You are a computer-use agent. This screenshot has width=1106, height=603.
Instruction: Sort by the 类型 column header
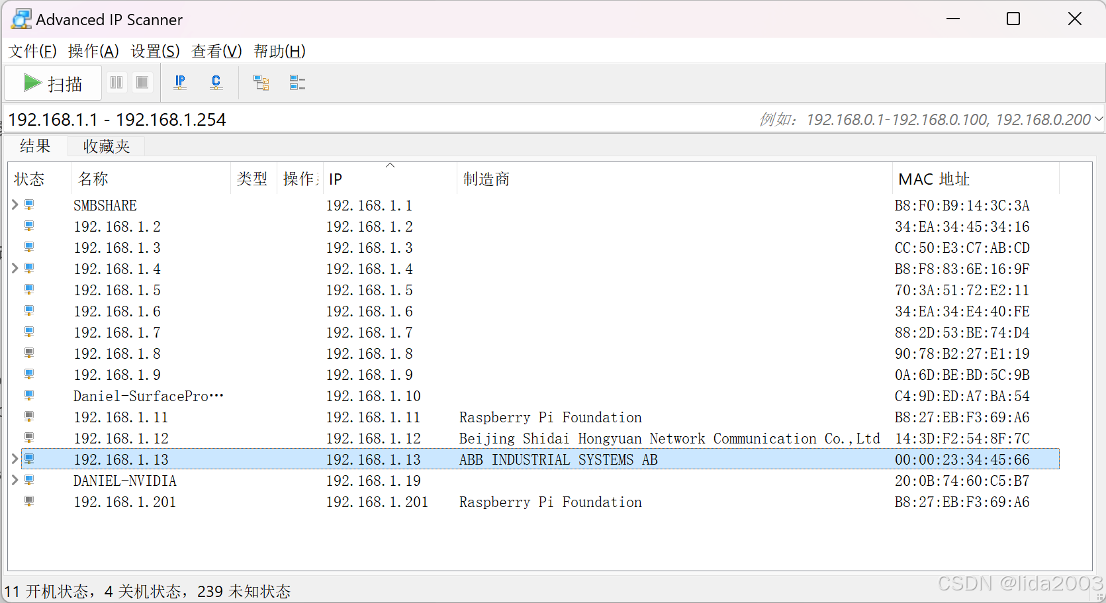click(x=253, y=179)
